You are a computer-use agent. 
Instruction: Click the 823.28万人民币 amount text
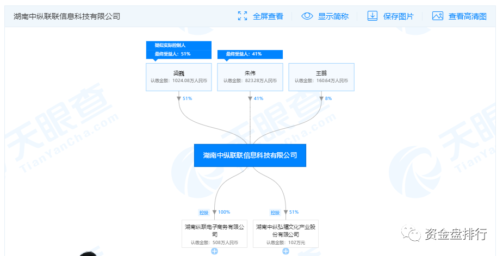[261, 80]
